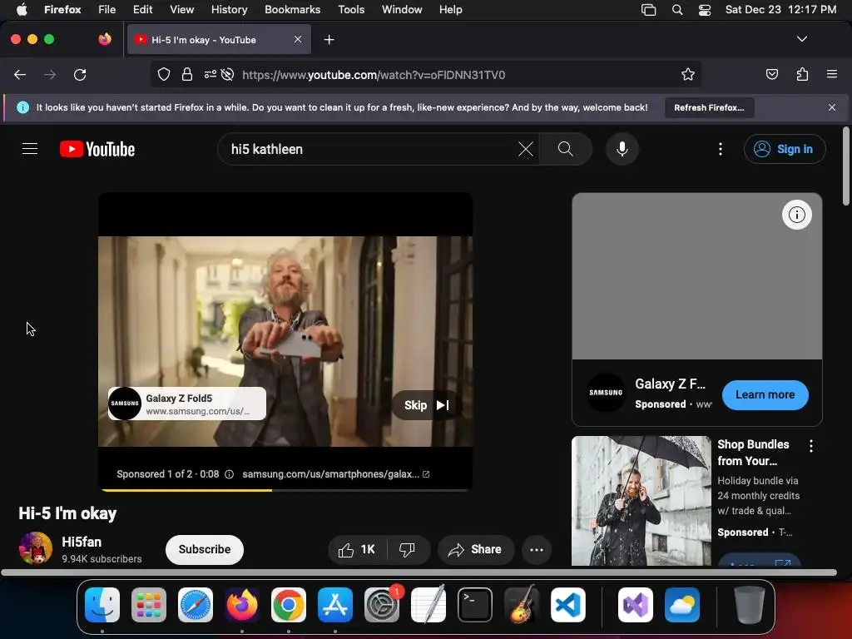
Task: Click the ad progress bar
Action: click(x=285, y=490)
